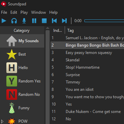124x124 pixels.
Task: Click the Soundpad app logo icon
Action: tap(4, 4)
